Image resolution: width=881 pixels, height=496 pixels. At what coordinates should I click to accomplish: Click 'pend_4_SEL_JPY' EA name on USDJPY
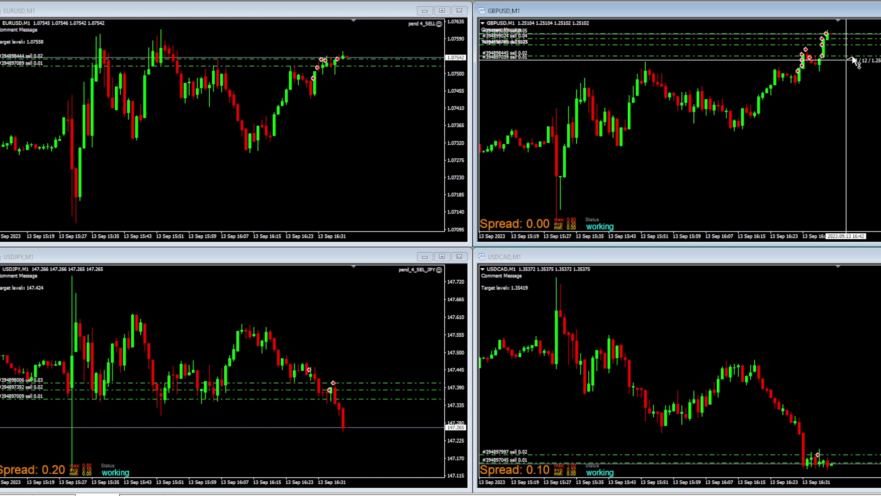click(417, 270)
